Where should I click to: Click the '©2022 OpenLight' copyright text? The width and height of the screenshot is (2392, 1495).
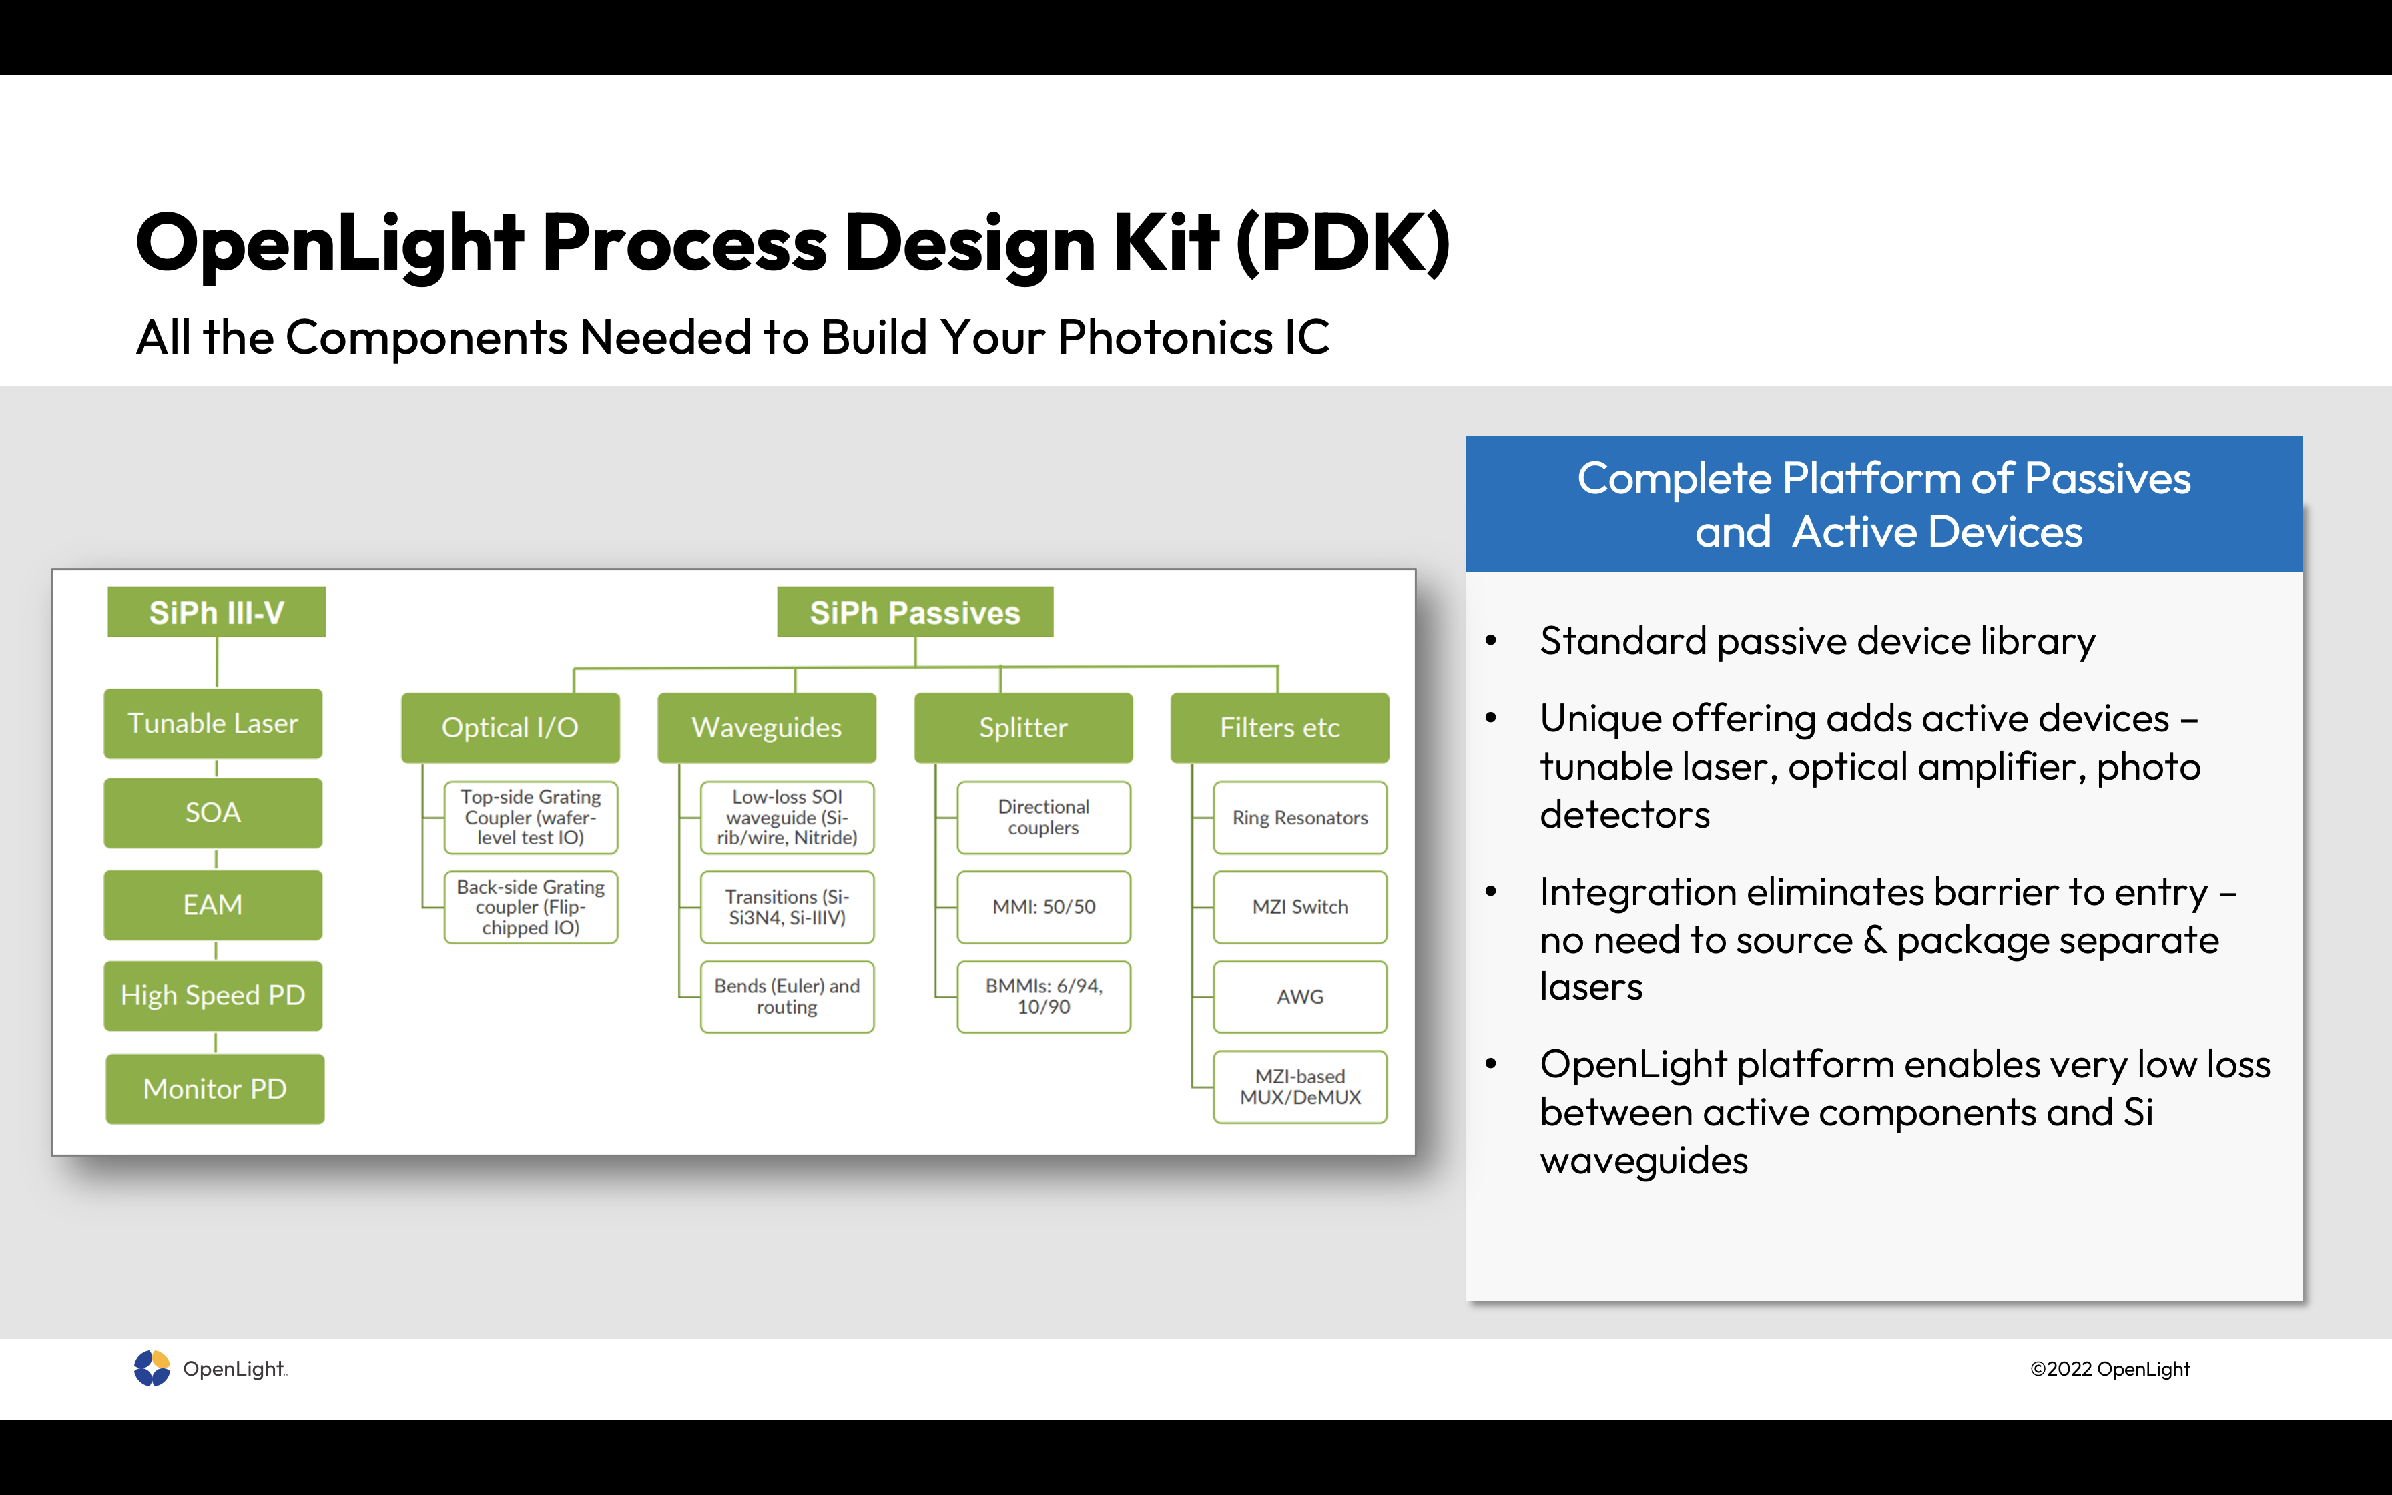[x=2110, y=1370]
